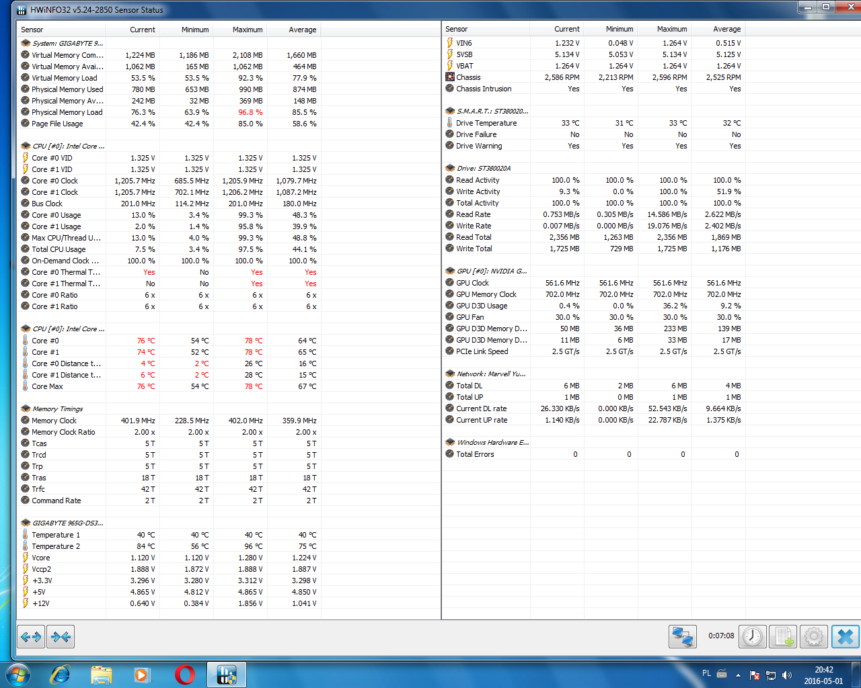Select the Drive Warning row
The image size is (861, 688).
(x=594, y=146)
